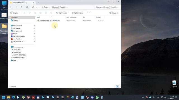Refresh the current folder view
179x100 pixels.
point(27,7)
